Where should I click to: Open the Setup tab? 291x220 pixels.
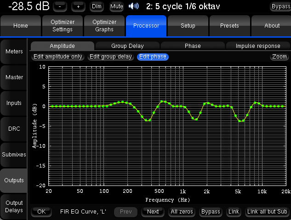(188, 26)
